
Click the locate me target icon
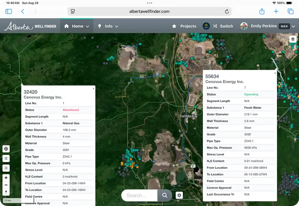click(6, 149)
